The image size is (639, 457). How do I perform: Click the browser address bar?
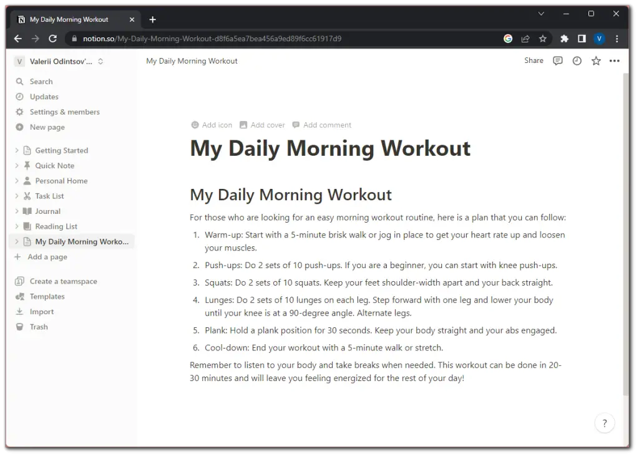coord(250,38)
